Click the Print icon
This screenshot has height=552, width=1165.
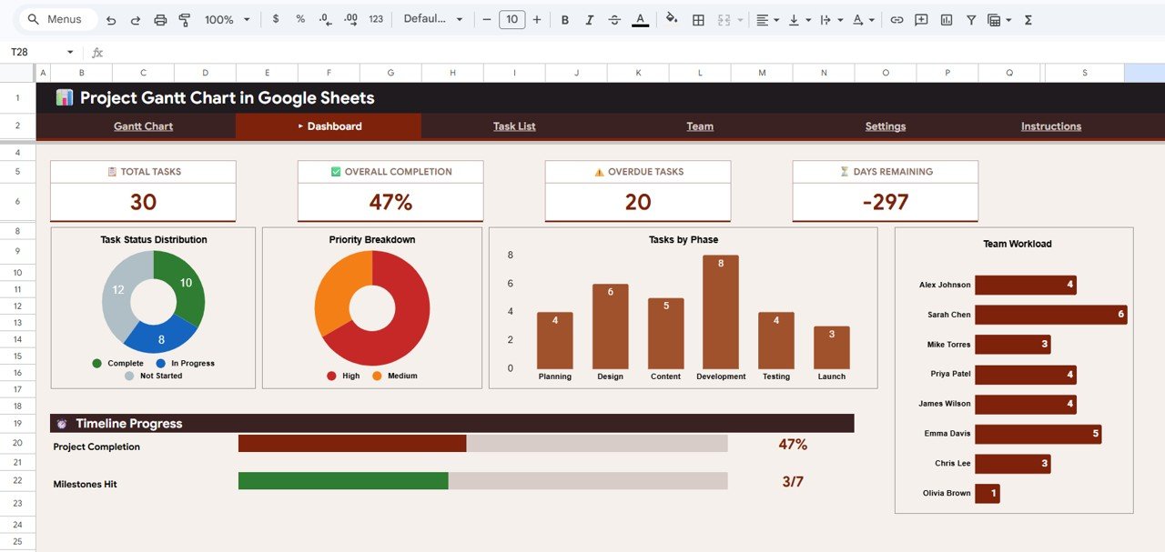[159, 17]
